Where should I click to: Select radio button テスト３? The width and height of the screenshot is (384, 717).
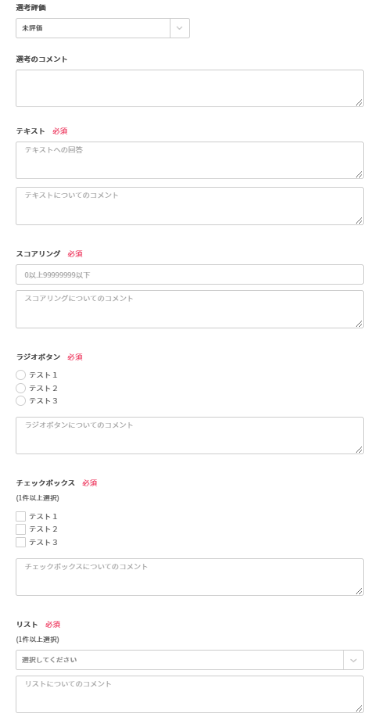click(20, 401)
